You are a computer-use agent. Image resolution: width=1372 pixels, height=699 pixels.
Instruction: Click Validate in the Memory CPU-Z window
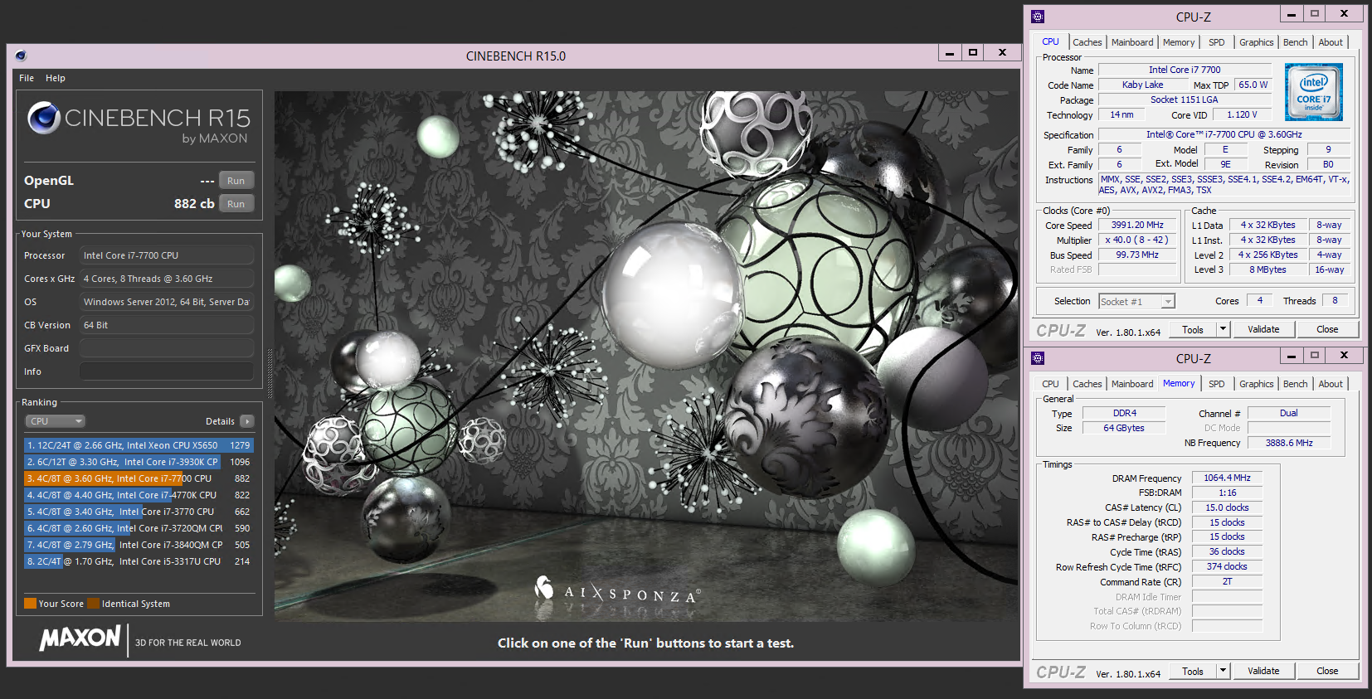(1263, 671)
